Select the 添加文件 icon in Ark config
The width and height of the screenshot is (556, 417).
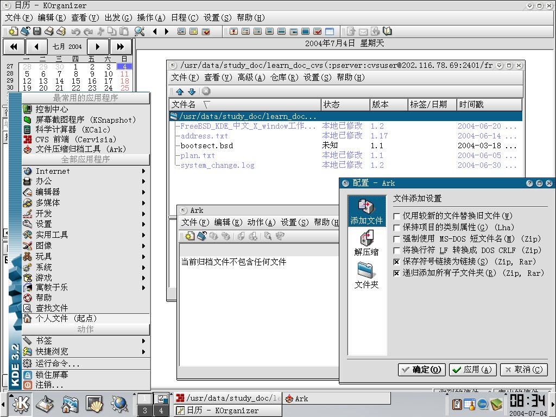point(367,211)
